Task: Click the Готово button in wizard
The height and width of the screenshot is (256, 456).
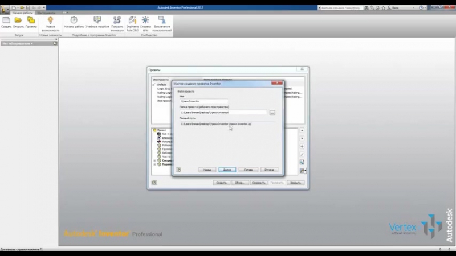Action: [248, 170]
